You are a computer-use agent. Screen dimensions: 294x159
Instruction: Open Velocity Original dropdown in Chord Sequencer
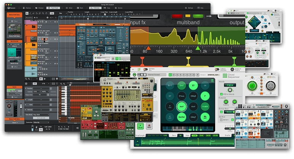[230, 85]
